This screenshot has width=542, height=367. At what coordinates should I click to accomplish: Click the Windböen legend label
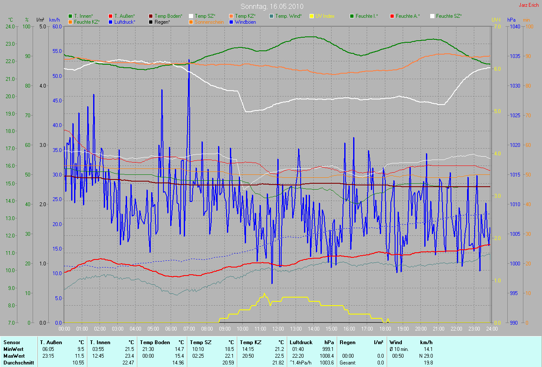click(x=246, y=22)
